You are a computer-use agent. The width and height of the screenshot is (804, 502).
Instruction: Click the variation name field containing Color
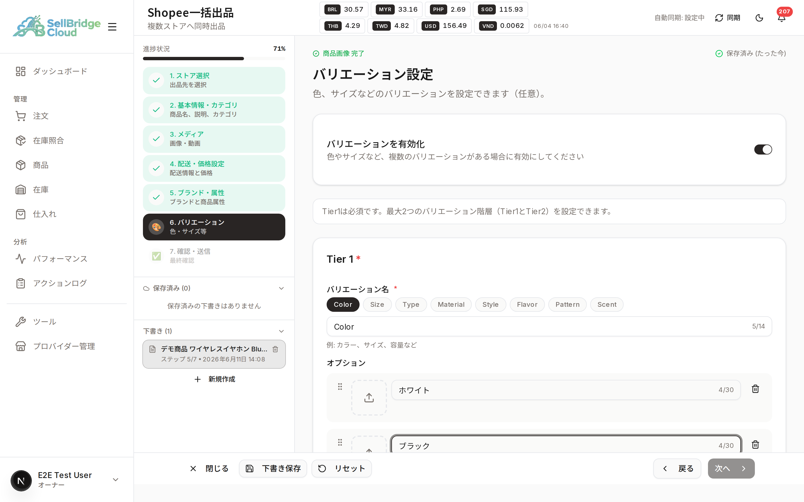click(x=549, y=326)
